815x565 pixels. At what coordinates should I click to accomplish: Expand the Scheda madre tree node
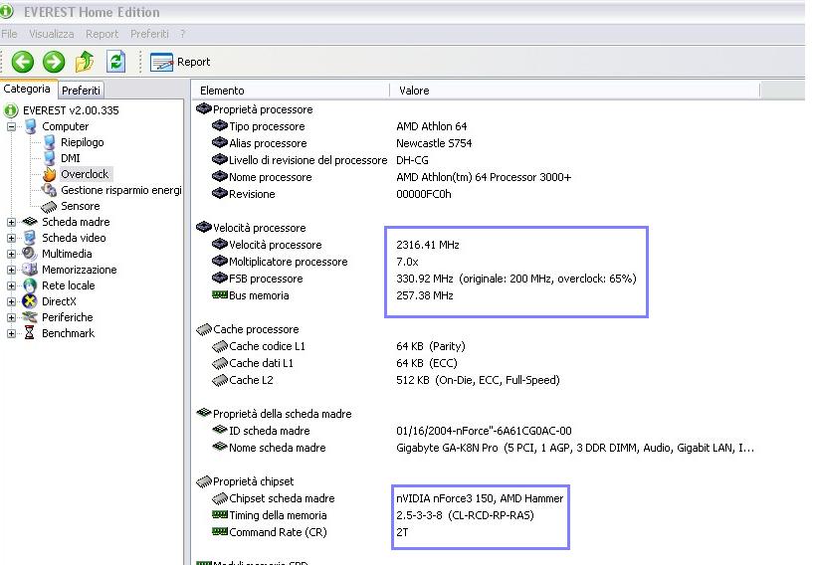coord(11,222)
